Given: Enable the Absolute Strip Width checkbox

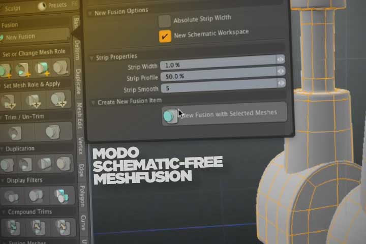Looking at the screenshot, I should coord(164,21).
